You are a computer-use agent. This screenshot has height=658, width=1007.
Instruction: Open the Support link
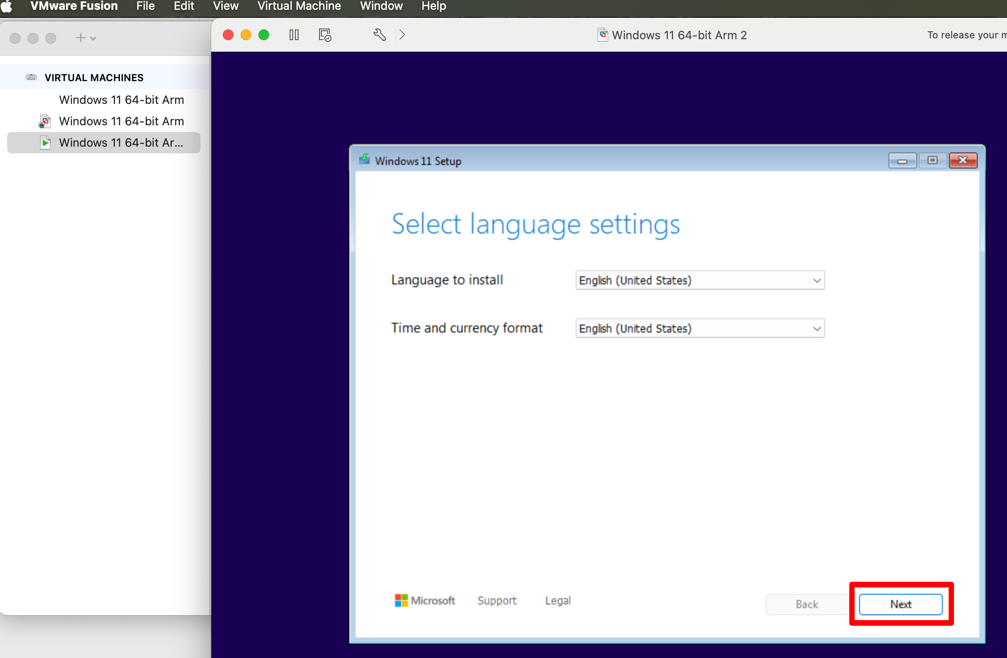pyautogui.click(x=497, y=600)
